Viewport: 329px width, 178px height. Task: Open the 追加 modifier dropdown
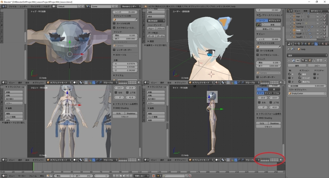[307, 55]
